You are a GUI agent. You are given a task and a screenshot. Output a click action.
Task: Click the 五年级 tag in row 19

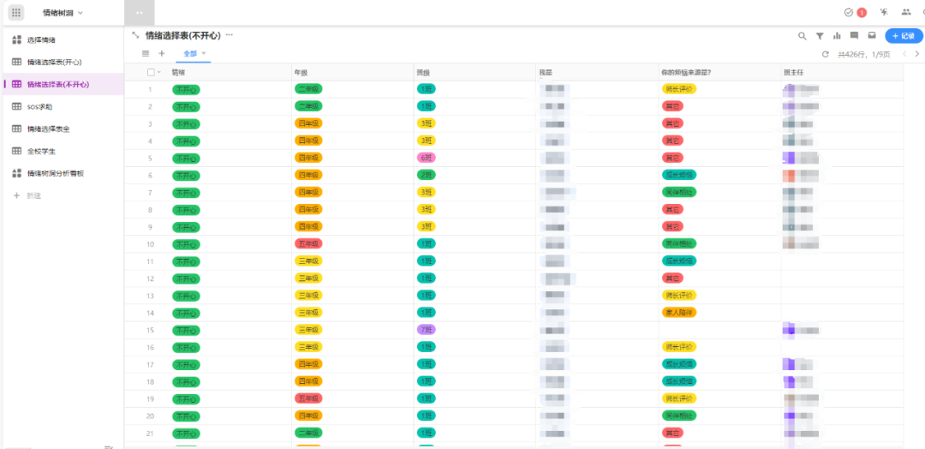click(x=308, y=398)
